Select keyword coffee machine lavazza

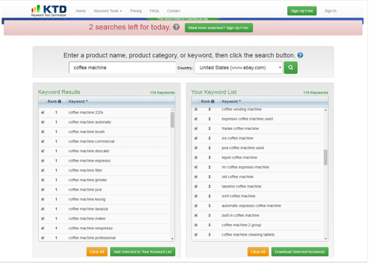coord(88,209)
